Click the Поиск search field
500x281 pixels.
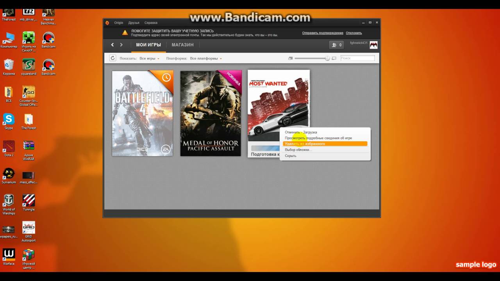(x=357, y=58)
